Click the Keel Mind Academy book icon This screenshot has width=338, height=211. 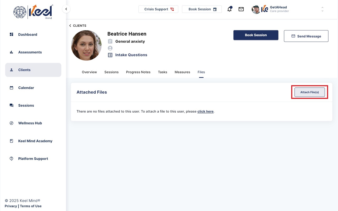(x=11, y=141)
